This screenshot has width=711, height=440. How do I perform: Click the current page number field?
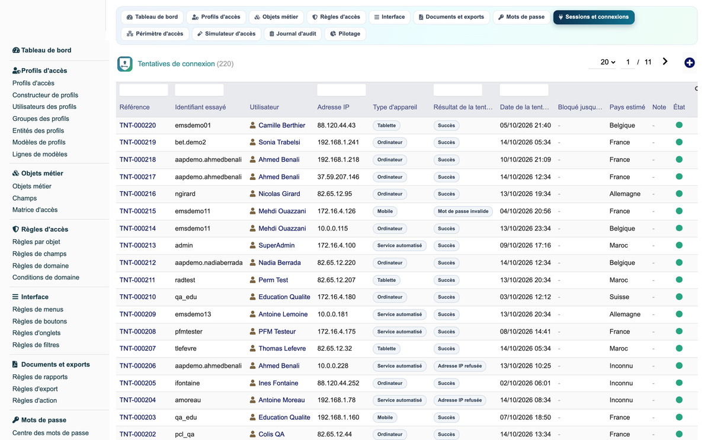627,62
